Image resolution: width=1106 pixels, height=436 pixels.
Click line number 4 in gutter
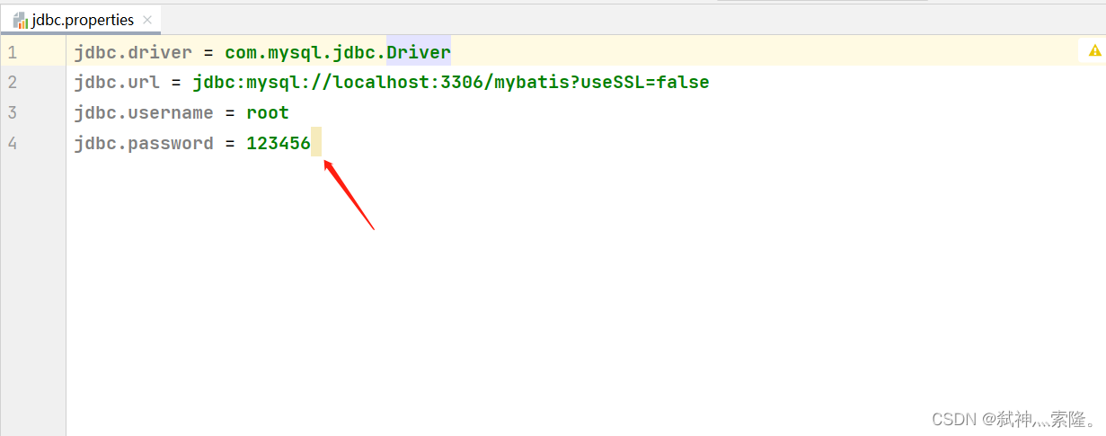tap(12, 144)
